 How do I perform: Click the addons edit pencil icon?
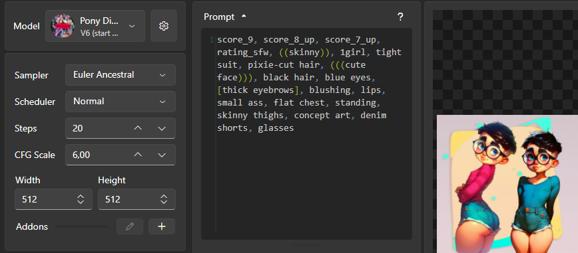[x=130, y=226]
